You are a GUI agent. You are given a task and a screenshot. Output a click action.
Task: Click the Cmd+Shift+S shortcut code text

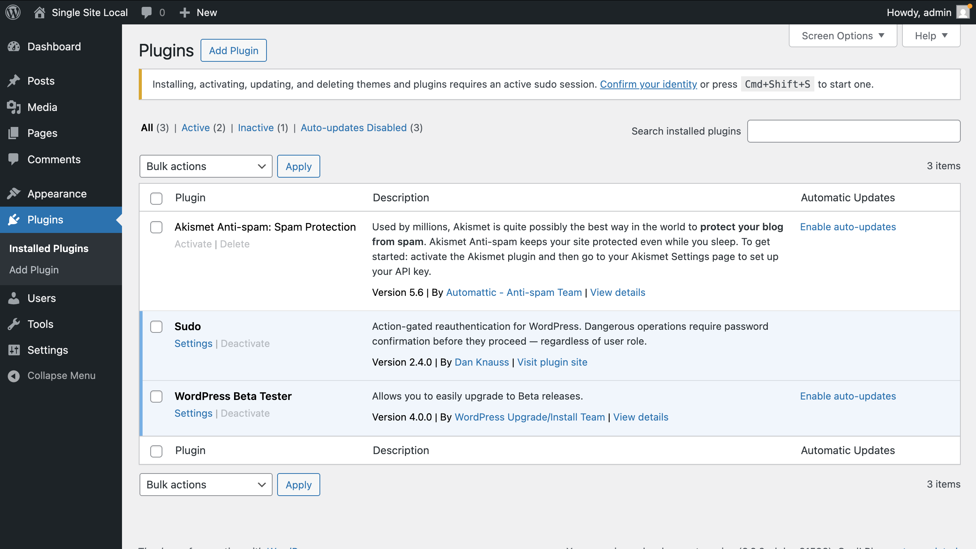pyautogui.click(x=777, y=84)
